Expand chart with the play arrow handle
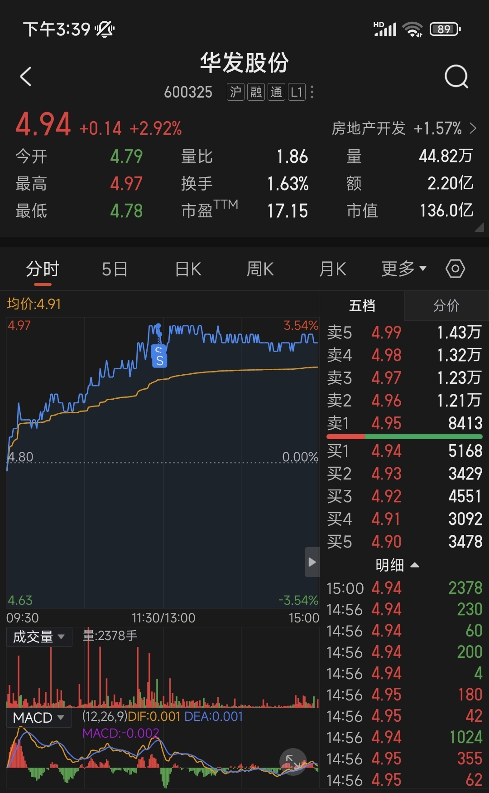The image size is (489, 793). click(x=312, y=562)
